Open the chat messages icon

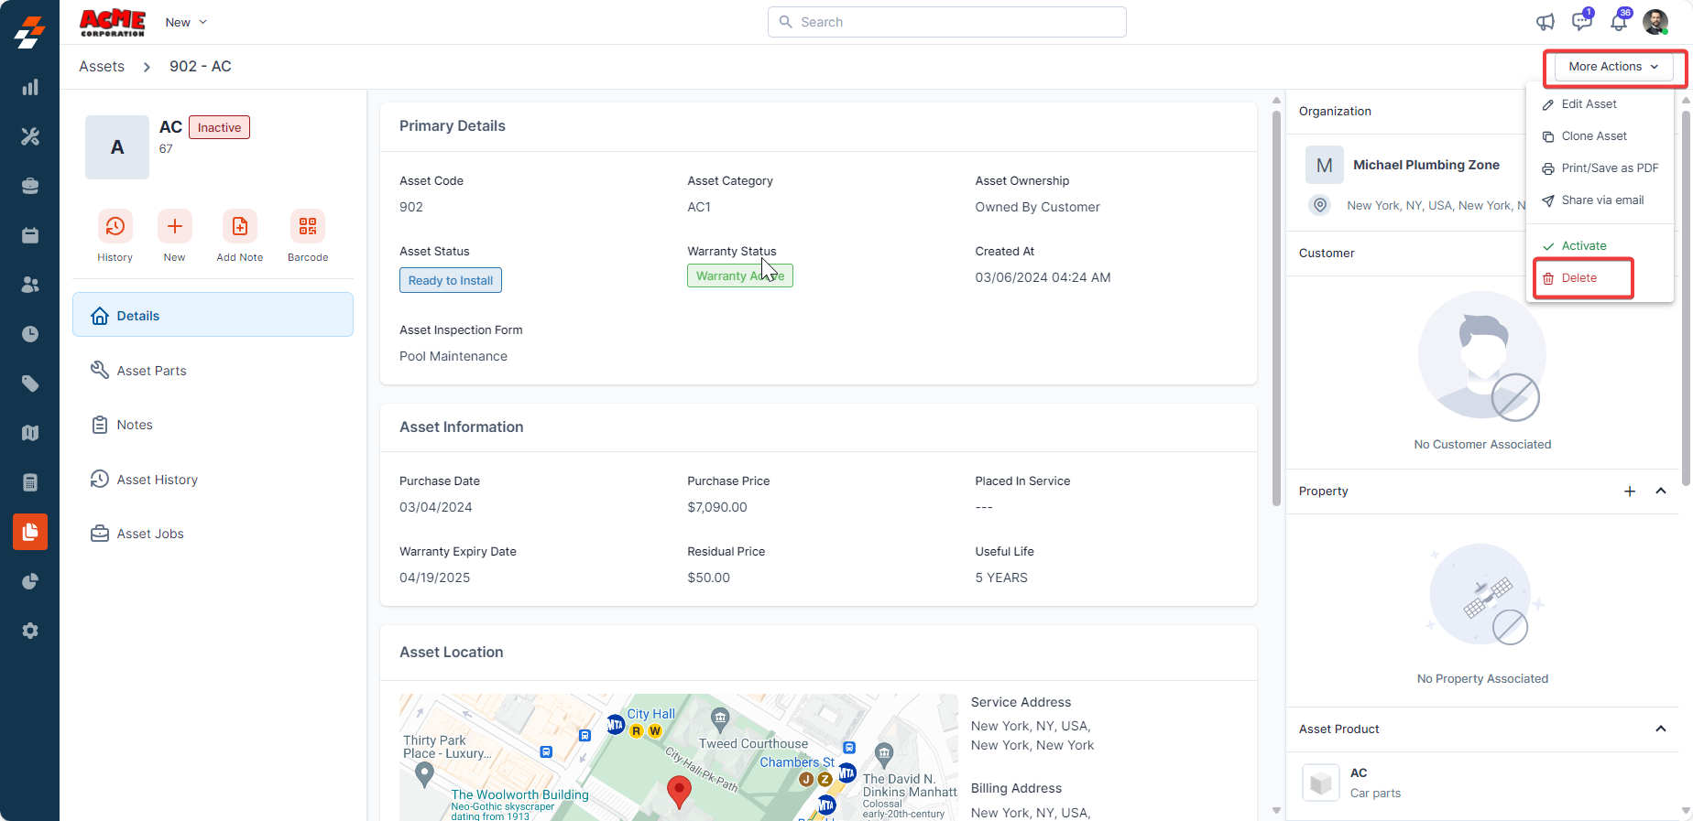point(1581,22)
